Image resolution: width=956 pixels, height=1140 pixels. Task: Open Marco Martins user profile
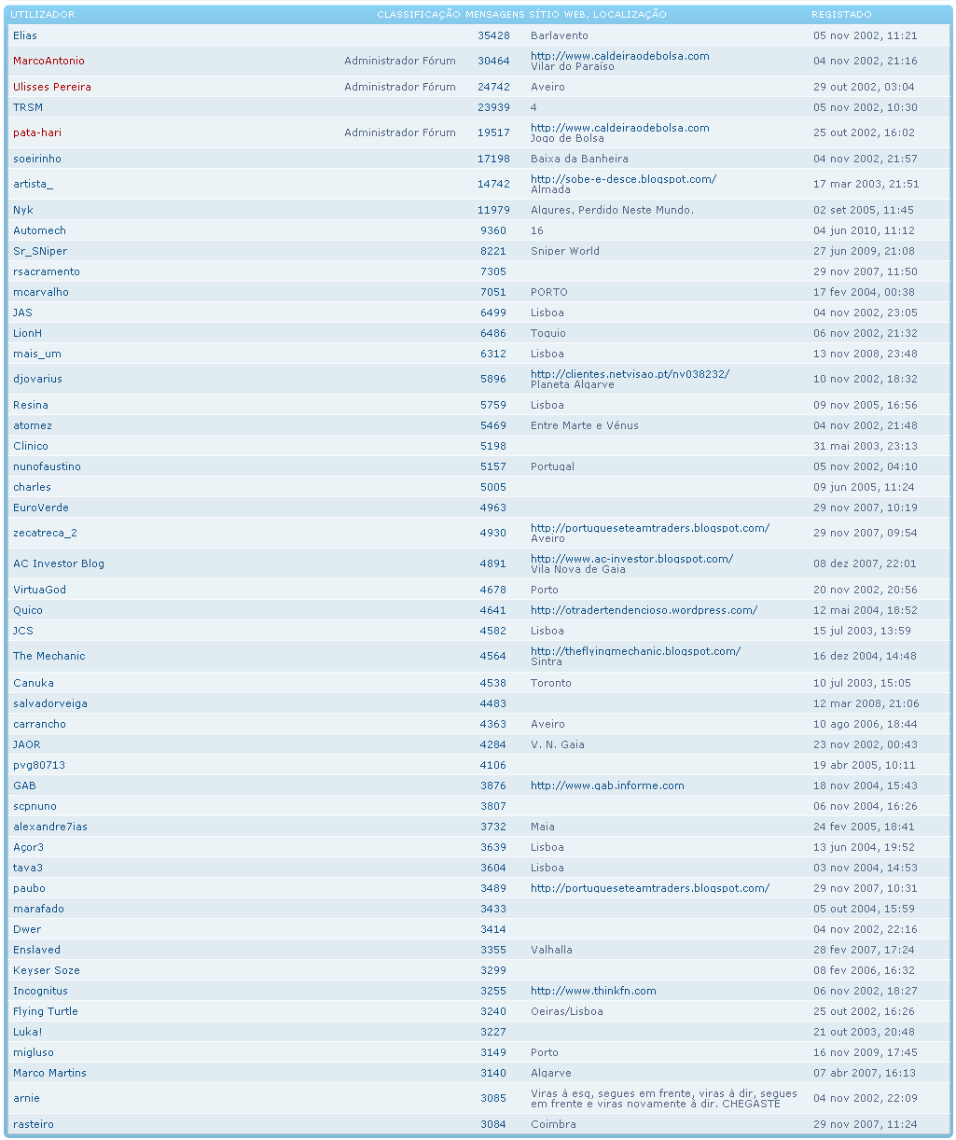(49, 1073)
